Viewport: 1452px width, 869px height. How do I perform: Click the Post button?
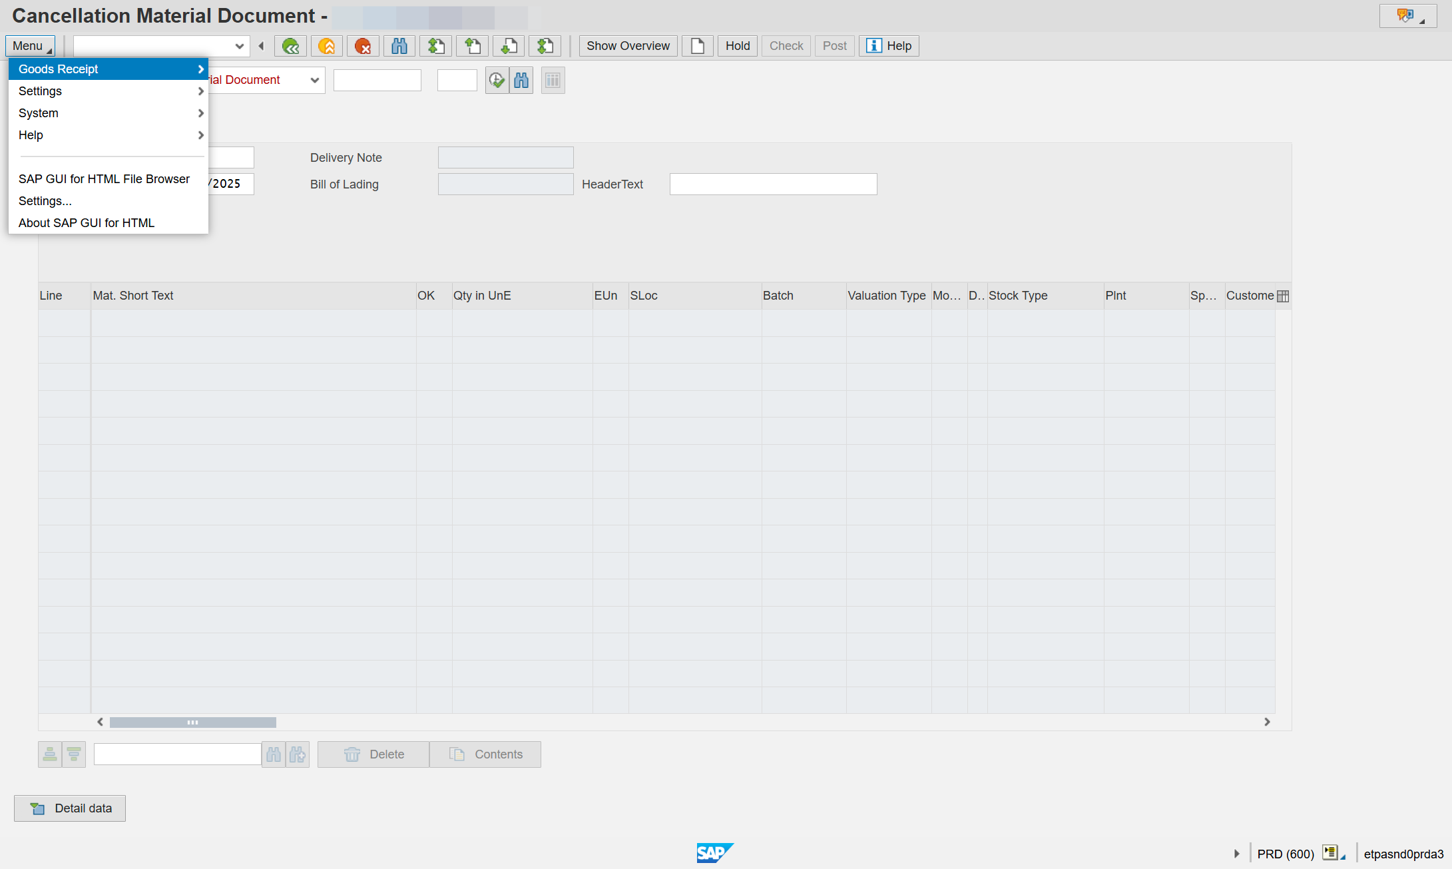835,46
